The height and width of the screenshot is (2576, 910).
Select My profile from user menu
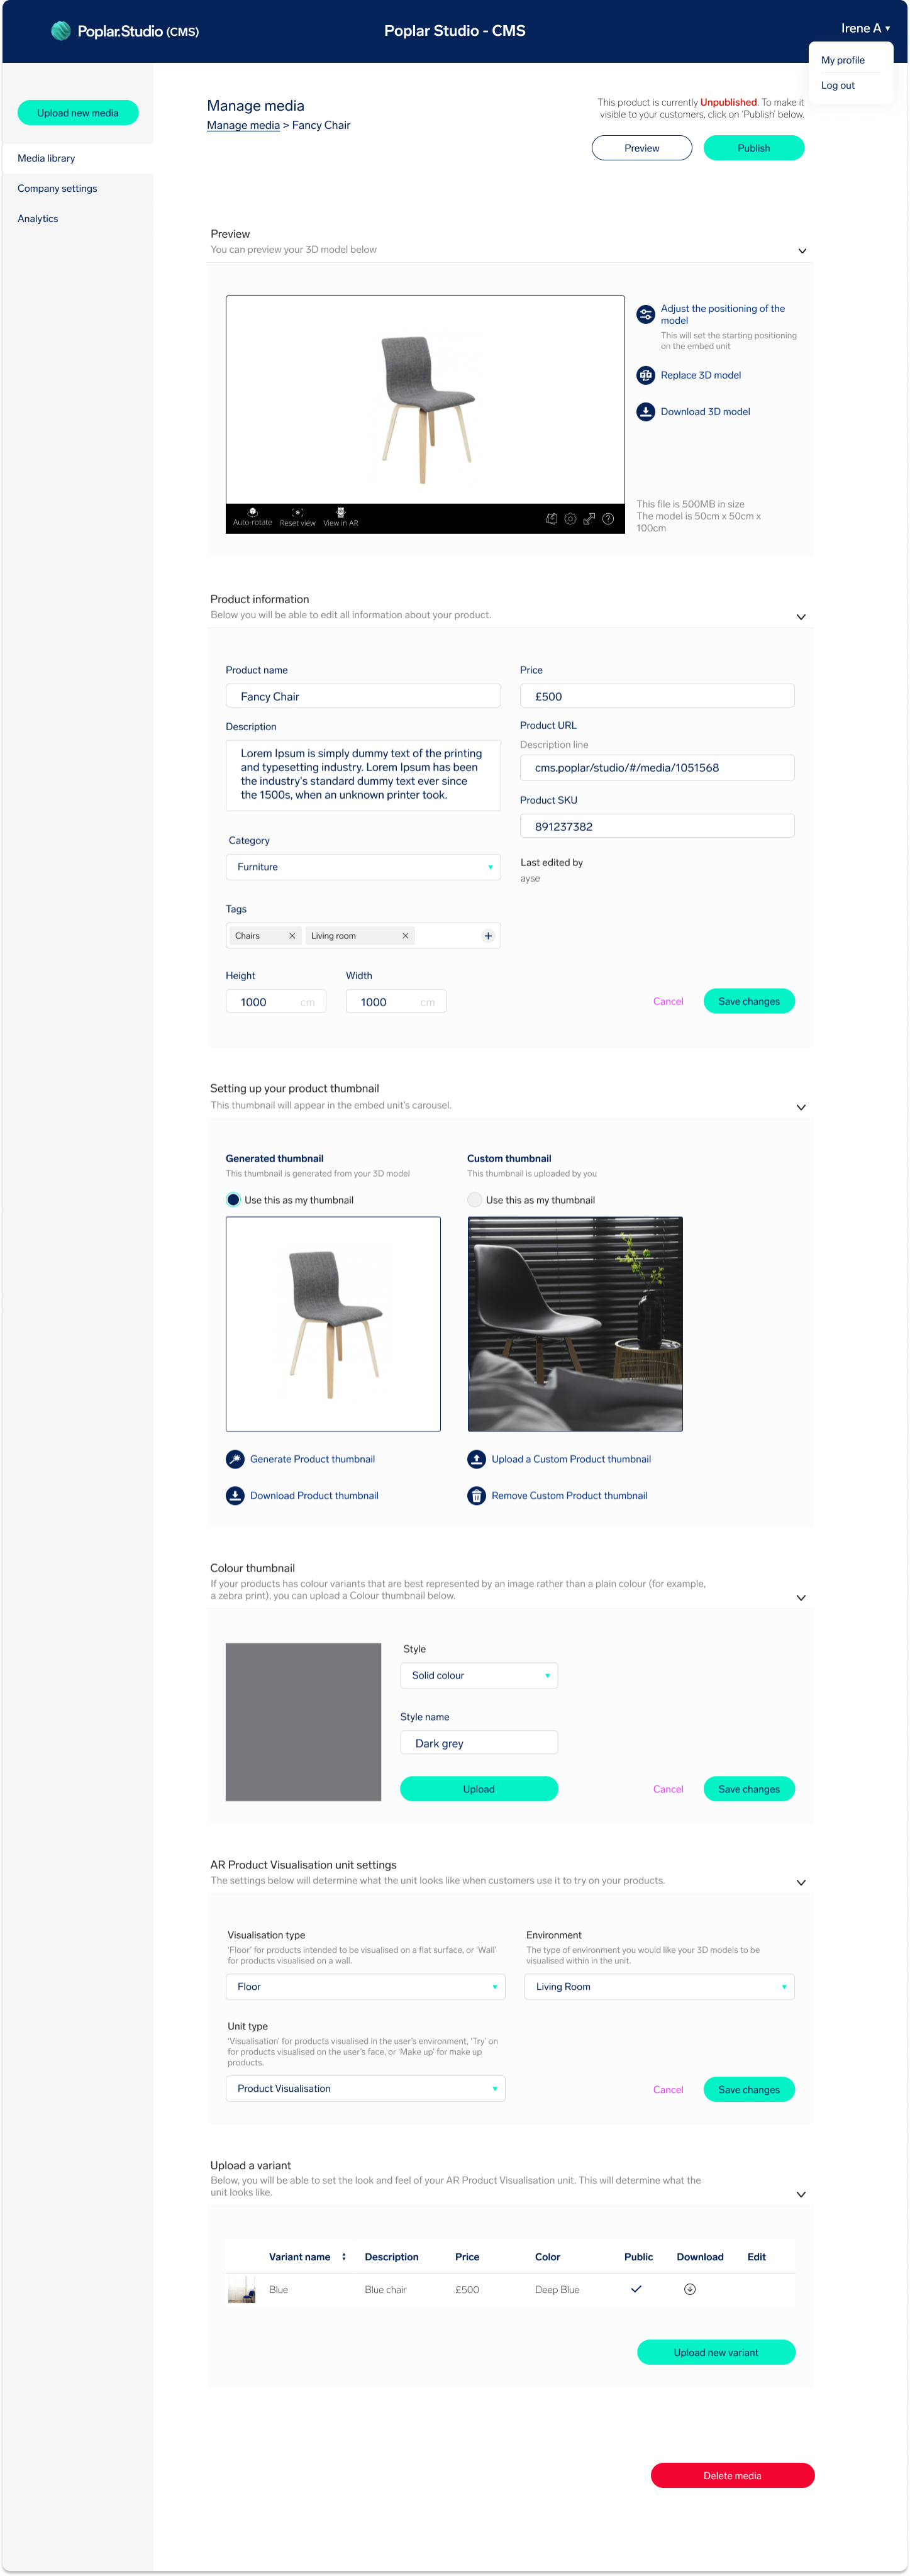[843, 60]
